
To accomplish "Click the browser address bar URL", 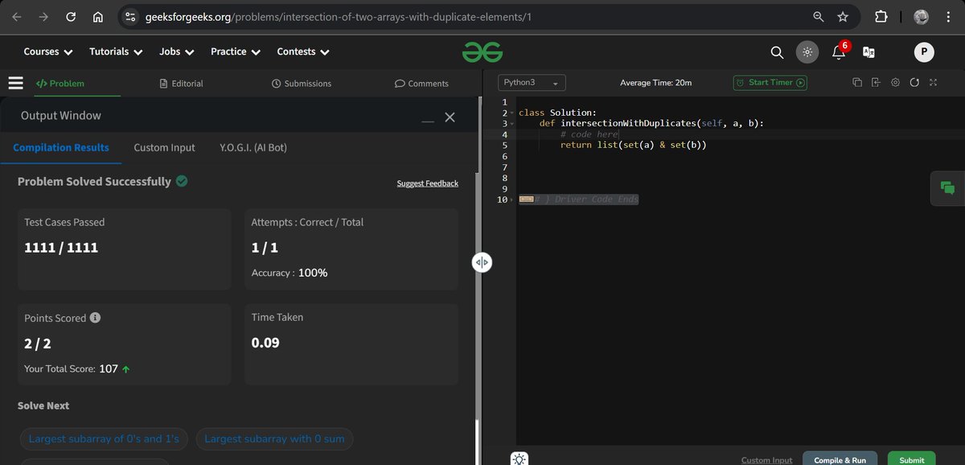I will (x=338, y=17).
